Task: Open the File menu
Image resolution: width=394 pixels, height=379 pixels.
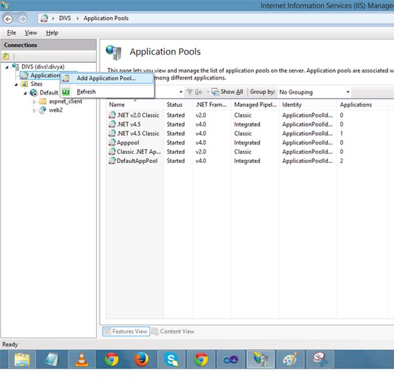Action: click(x=12, y=33)
